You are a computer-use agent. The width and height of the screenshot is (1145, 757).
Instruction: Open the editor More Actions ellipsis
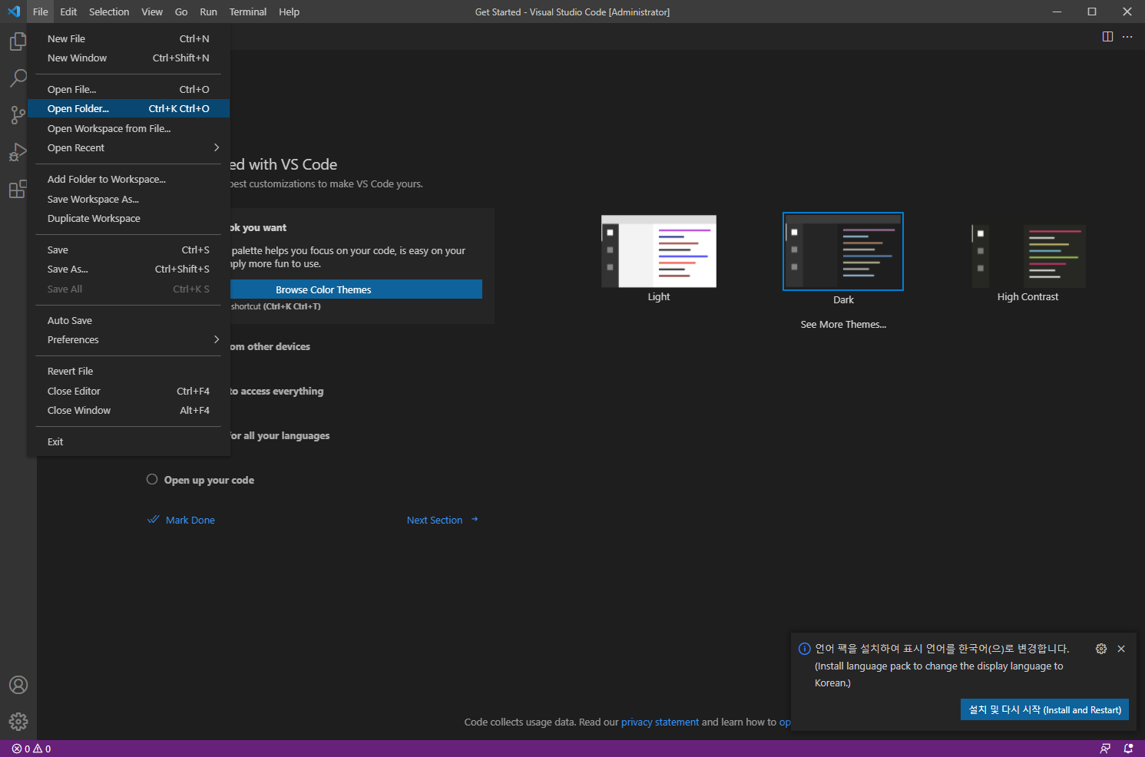pos(1127,37)
